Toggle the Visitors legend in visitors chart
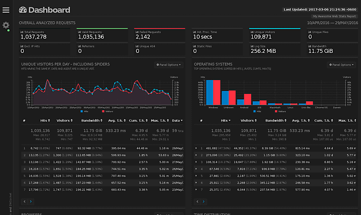361x215 pixels. [x=107, y=111]
